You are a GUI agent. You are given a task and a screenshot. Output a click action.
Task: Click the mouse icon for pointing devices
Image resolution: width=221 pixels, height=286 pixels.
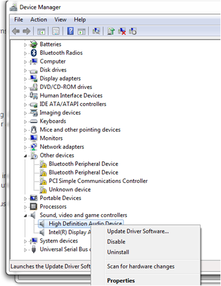(34, 129)
